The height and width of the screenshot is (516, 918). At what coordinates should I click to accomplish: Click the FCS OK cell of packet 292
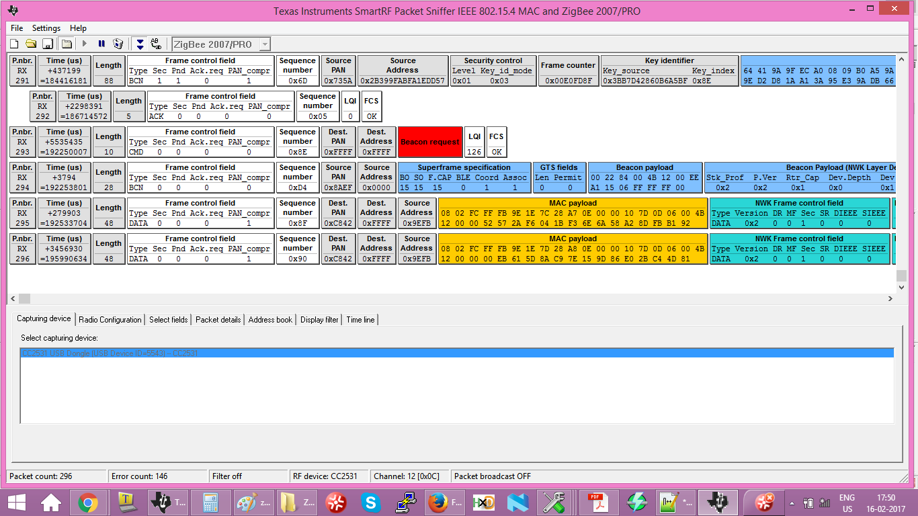tap(372, 106)
